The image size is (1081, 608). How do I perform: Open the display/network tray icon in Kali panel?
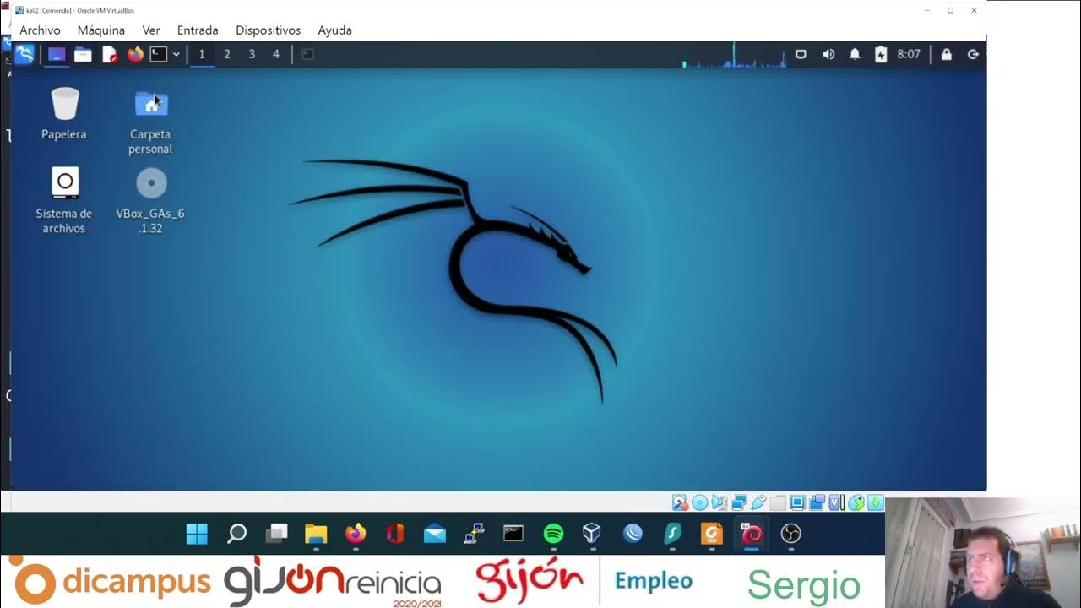801,54
